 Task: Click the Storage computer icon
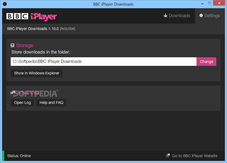click(13, 46)
